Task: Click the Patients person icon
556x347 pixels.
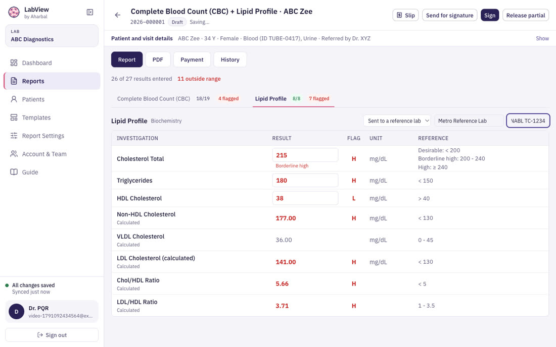Action: coord(14,99)
